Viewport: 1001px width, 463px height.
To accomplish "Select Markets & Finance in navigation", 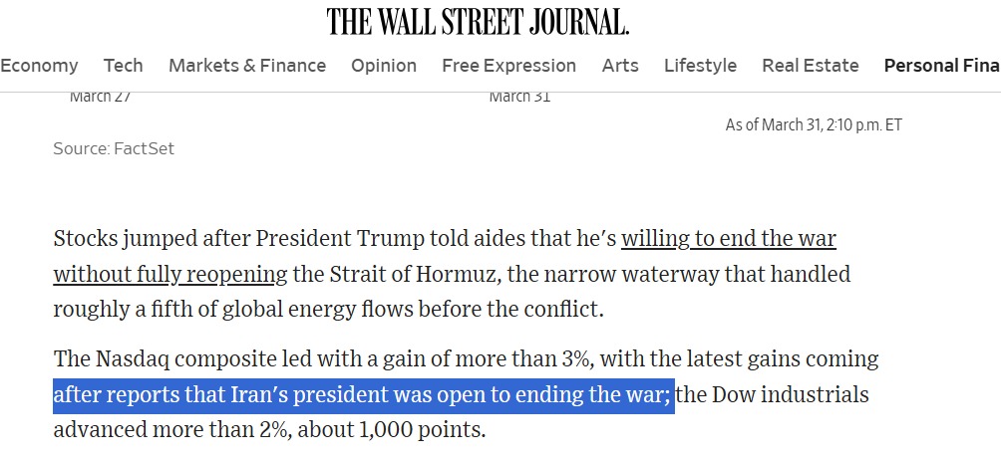I will (247, 66).
